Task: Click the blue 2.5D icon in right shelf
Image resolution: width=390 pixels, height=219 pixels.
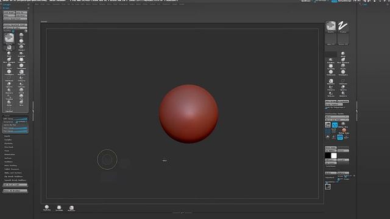Action: coord(335,125)
